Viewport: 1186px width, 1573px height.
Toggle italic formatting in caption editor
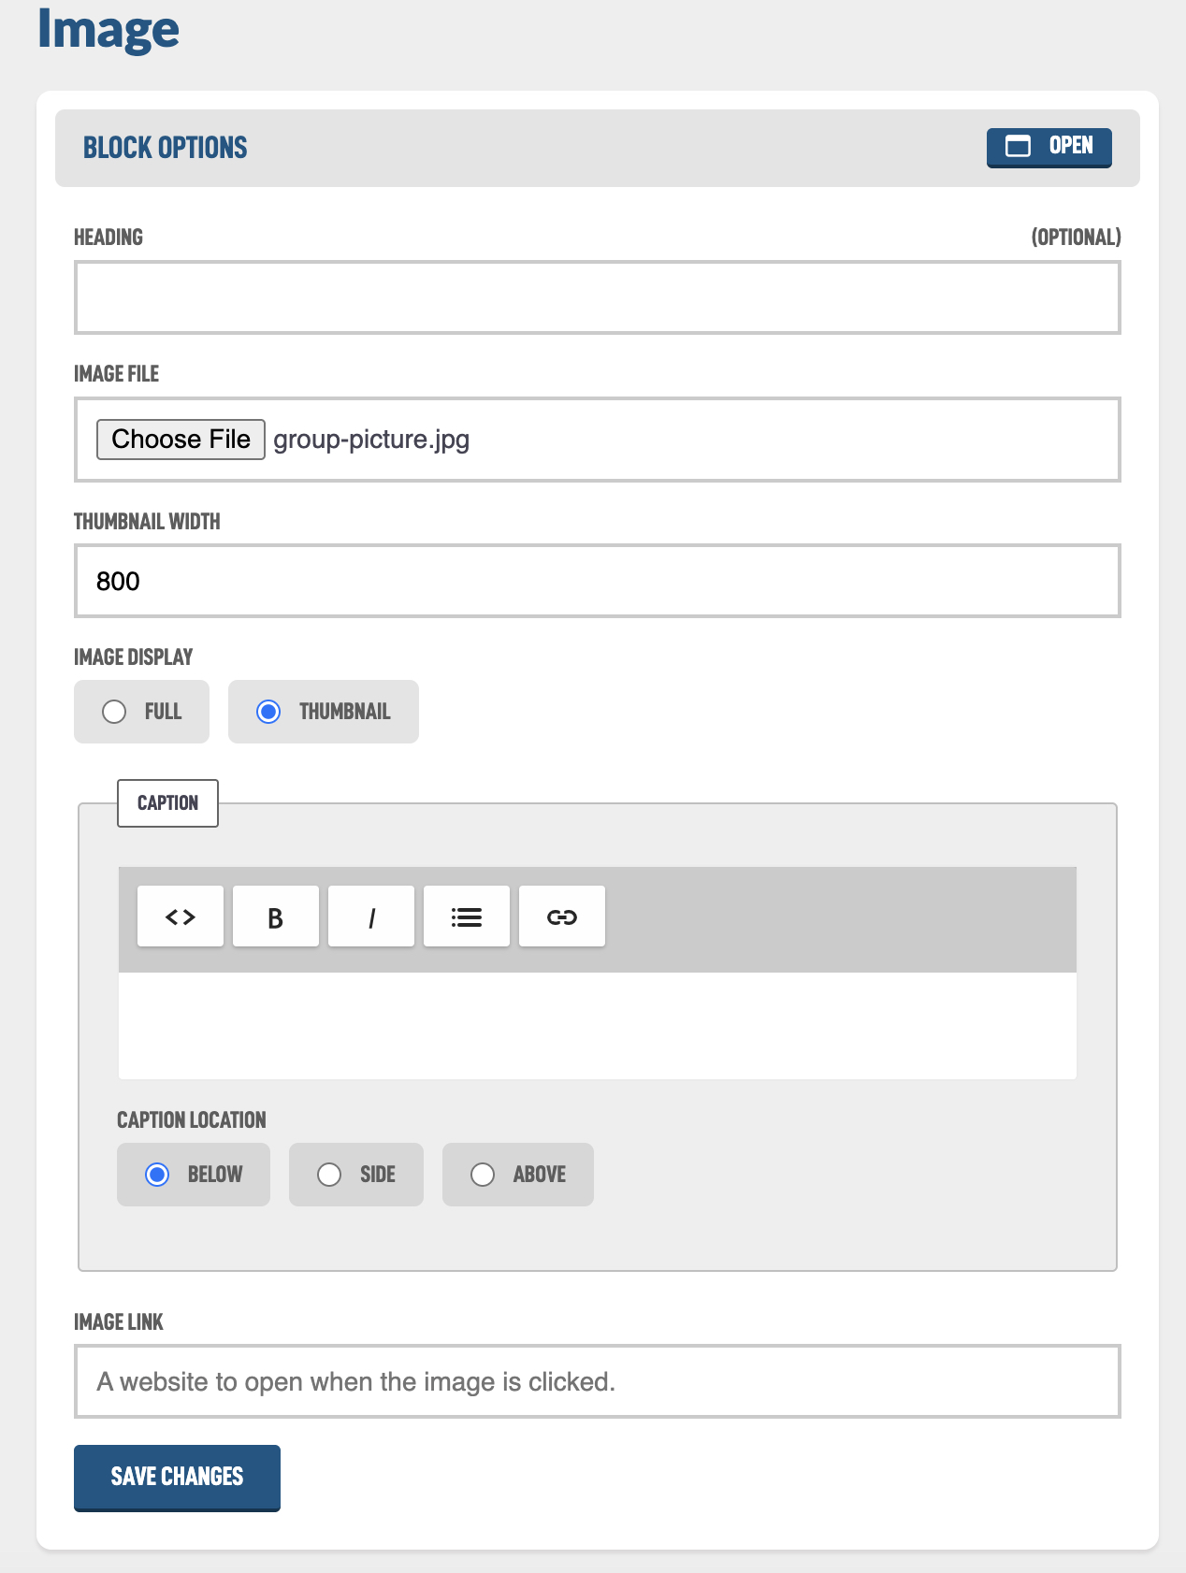click(371, 916)
